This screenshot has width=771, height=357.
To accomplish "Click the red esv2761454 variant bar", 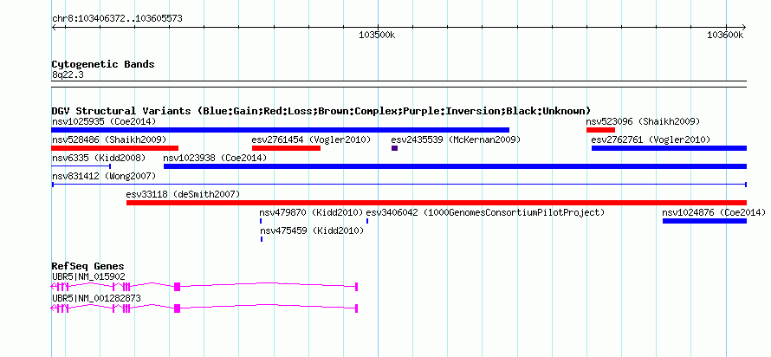I will point(286,148).
